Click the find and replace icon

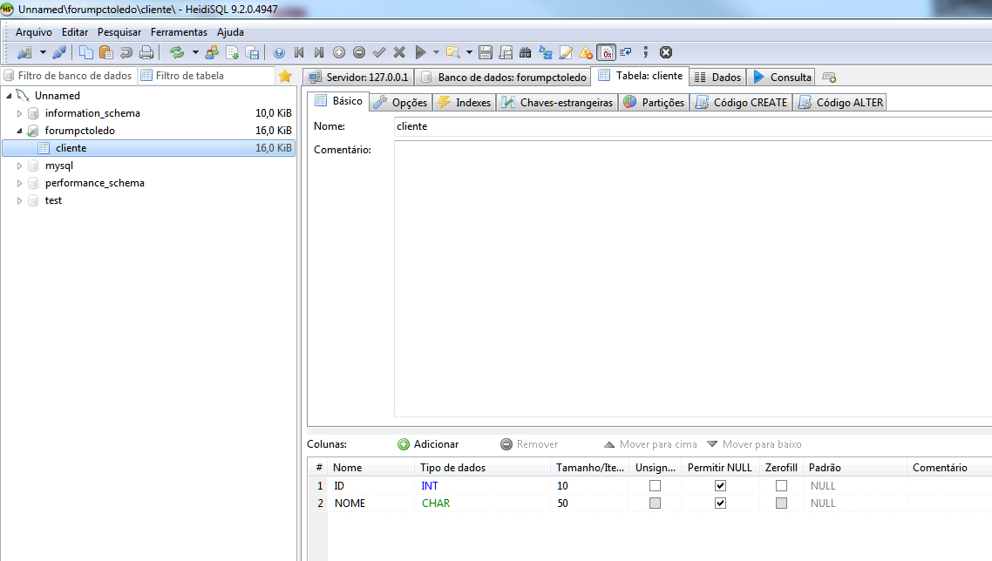546,52
